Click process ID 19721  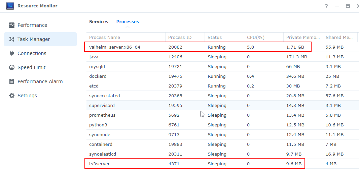pos(175,67)
